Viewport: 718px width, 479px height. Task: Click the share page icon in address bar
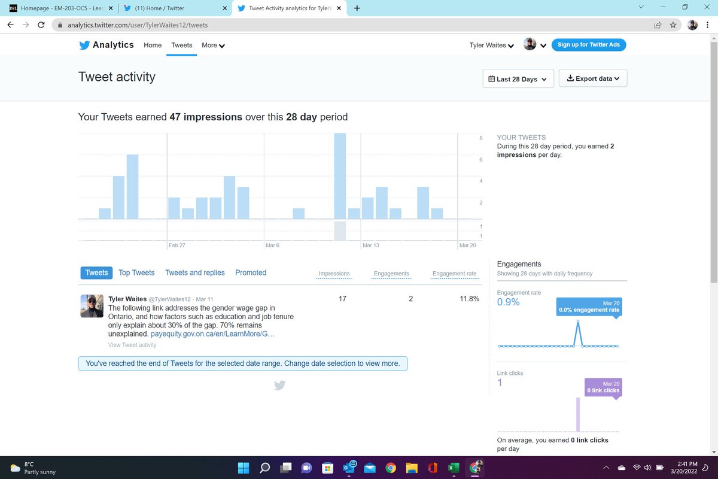coord(658,25)
